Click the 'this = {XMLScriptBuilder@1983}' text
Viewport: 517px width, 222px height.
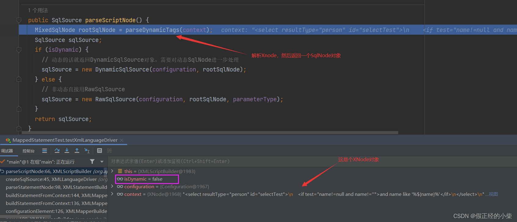coord(160,172)
